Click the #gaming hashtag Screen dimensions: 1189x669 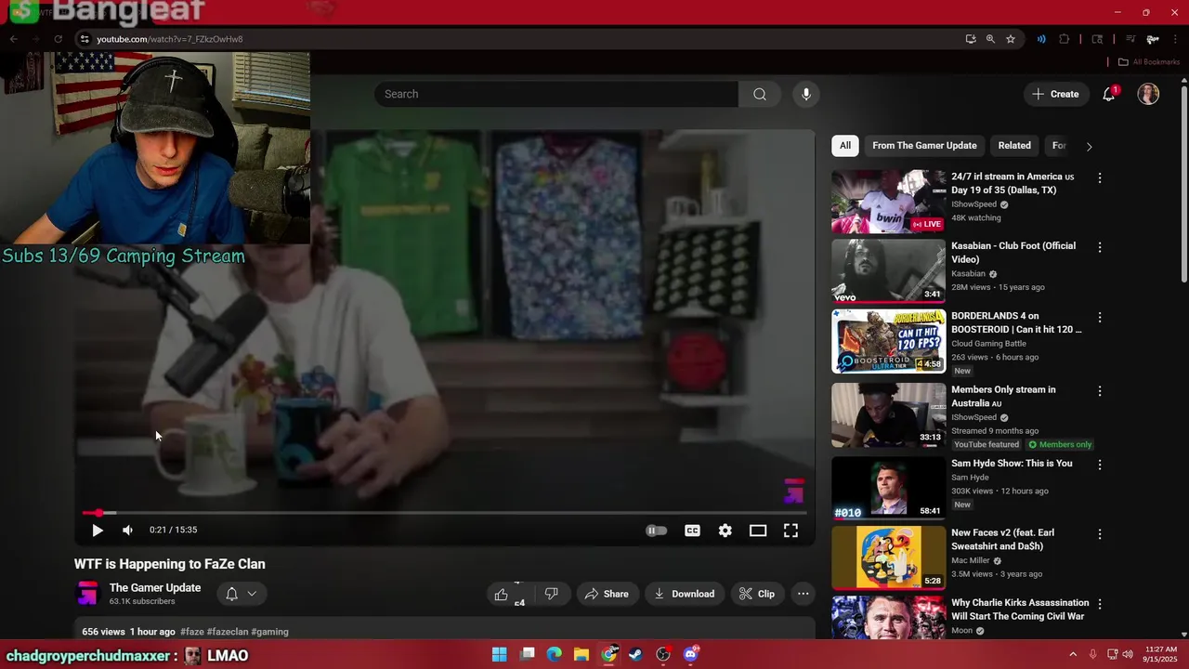coord(269,632)
